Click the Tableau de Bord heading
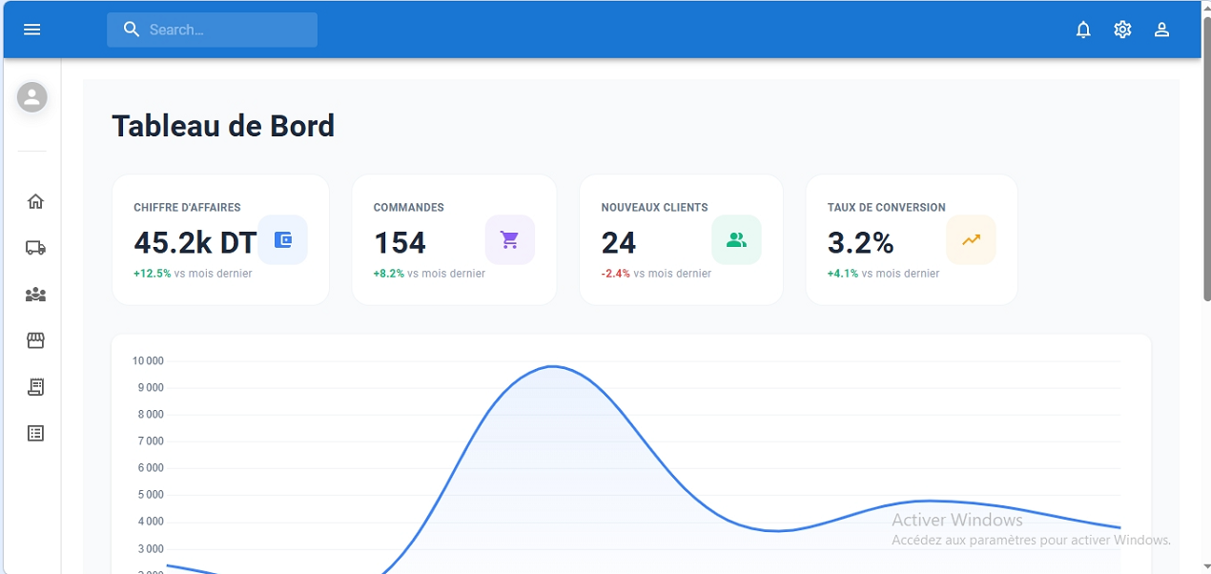The height and width of the screenshot is (574, 1211). pyautogui.click(x=223, y=125)
